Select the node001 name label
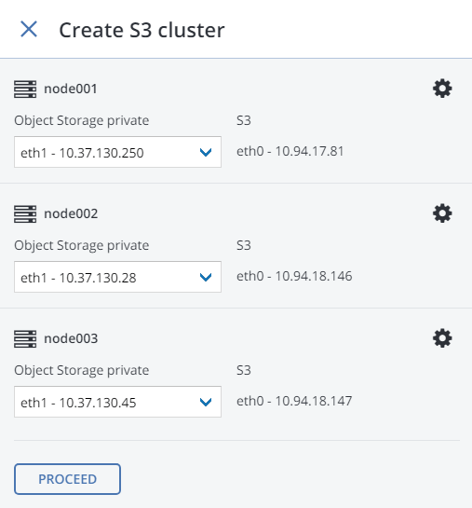Screen dimensions: 472x508 [x=71, y=89]
